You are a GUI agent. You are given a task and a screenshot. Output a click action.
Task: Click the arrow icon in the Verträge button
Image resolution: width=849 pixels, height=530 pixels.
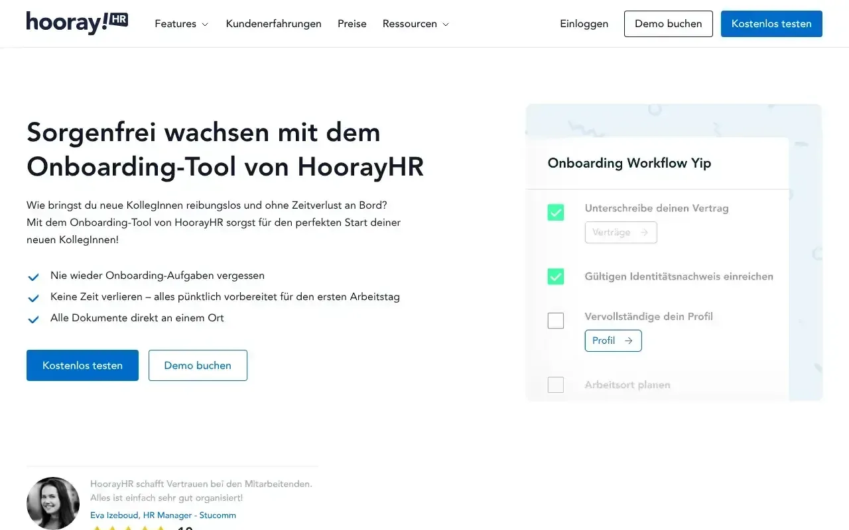pos(645,233)
